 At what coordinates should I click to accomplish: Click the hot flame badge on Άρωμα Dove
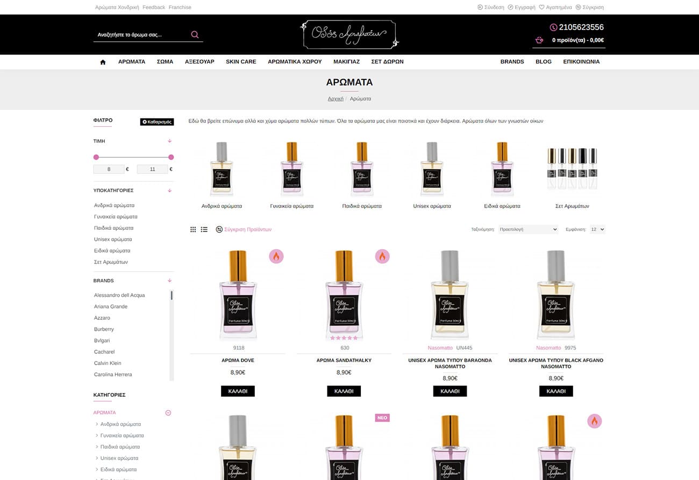pos(276,257)
